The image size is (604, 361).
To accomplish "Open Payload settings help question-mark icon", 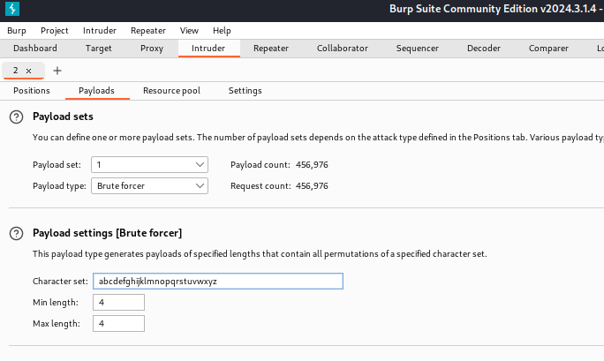I will click(16, 233).
